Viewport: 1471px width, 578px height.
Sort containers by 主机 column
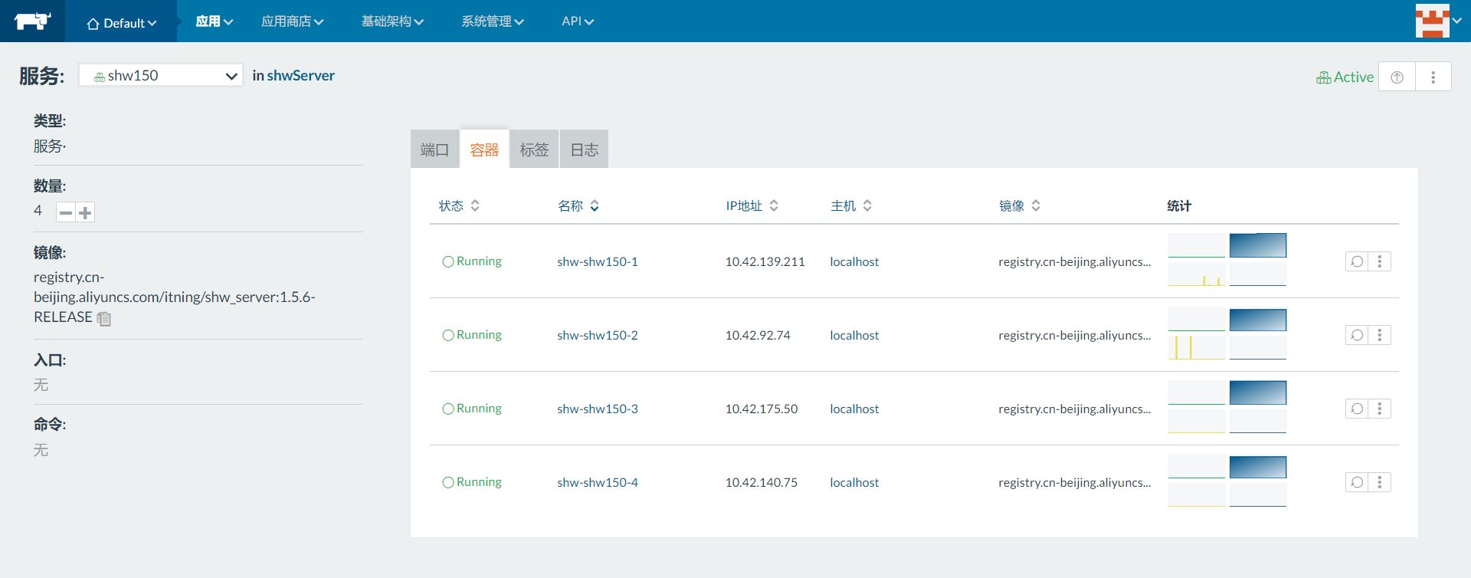pyautogui.click(x=851, y=205)
